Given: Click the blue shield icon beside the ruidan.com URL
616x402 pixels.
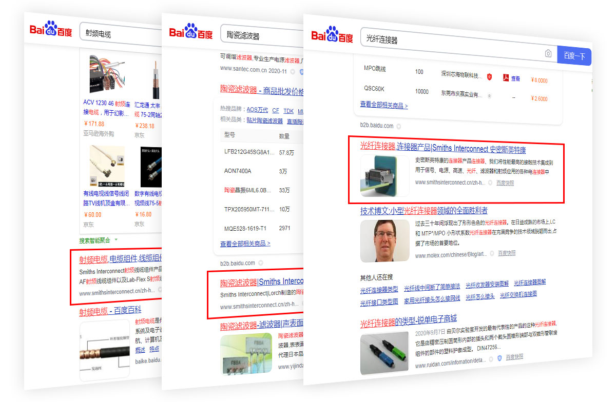Looking at the screenshot, I should coord(499,358).
